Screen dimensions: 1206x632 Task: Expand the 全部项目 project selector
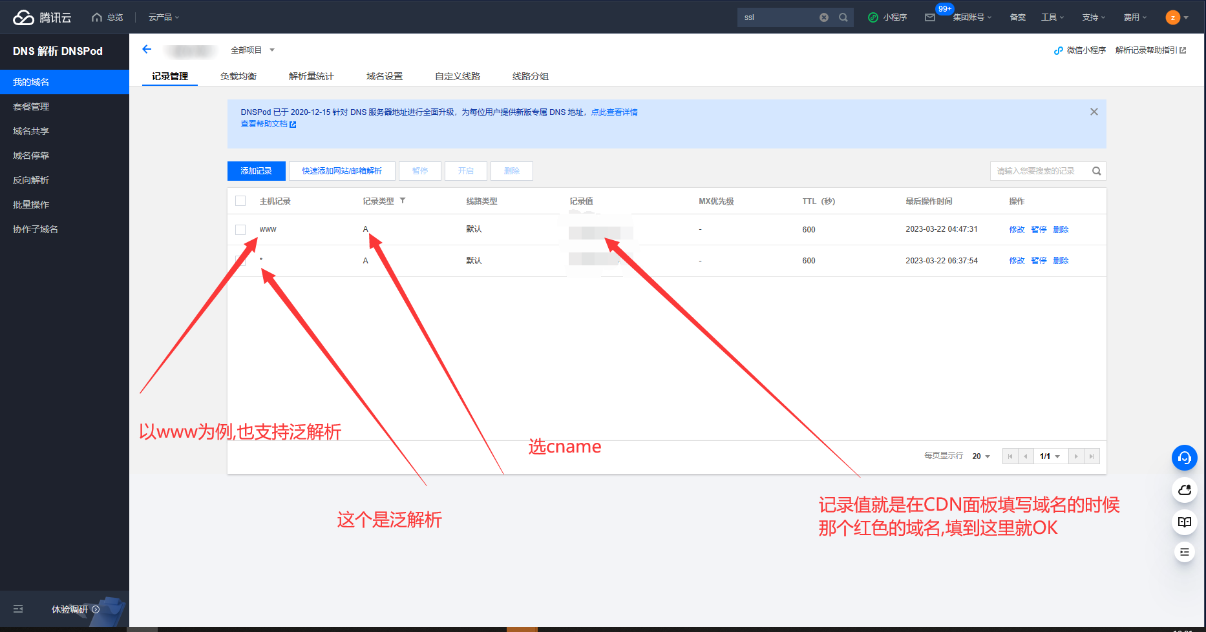253,50
